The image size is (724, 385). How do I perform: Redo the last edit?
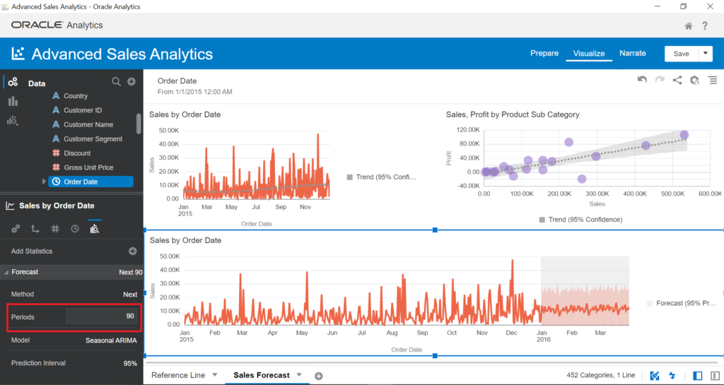tap(660, 80)
